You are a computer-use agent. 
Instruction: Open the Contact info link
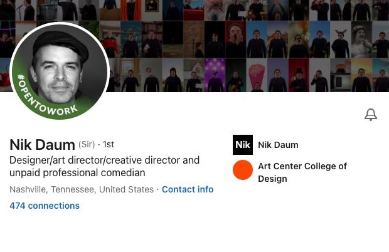tap(188, 189)
